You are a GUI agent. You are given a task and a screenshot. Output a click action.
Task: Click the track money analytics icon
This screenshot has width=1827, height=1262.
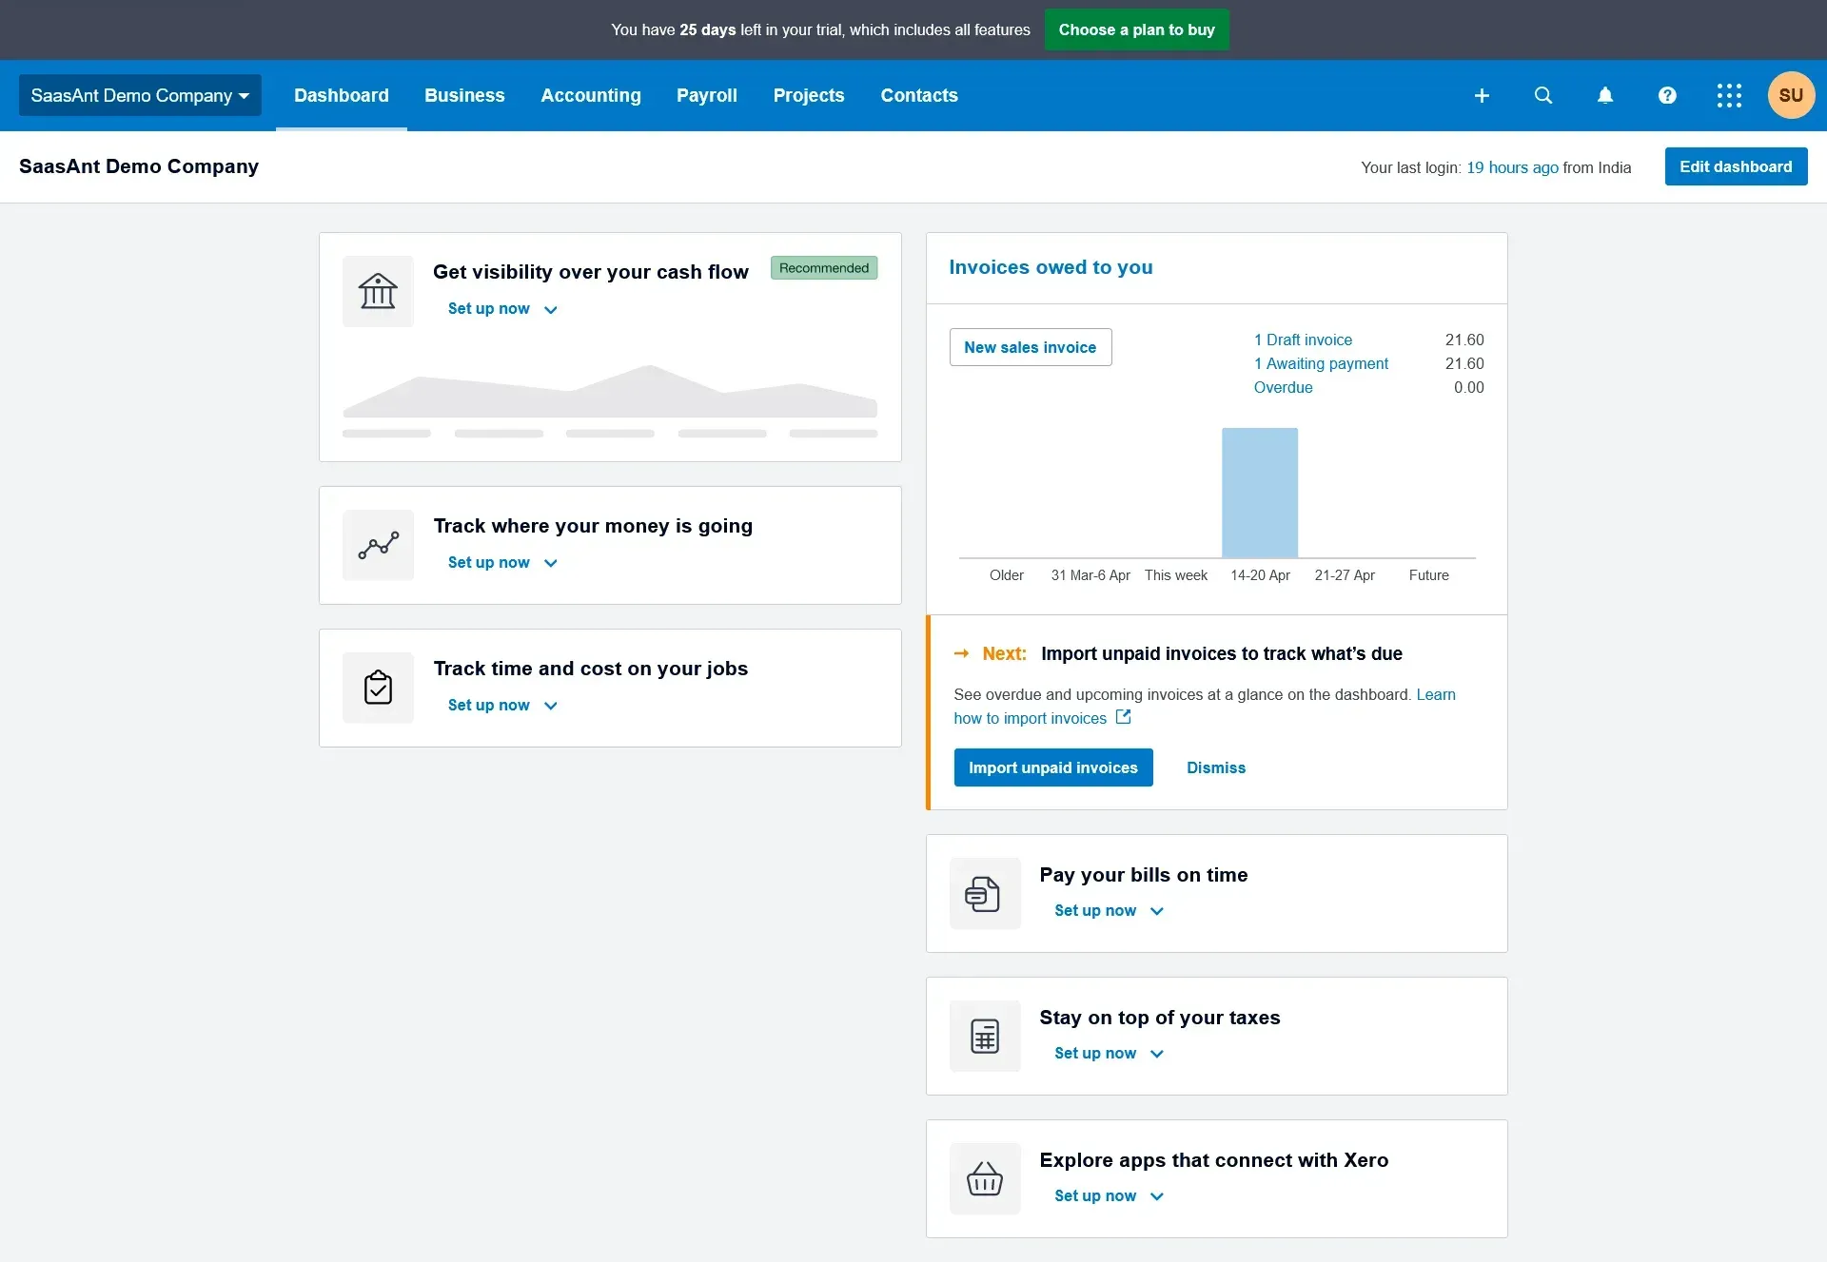[378, 544]
